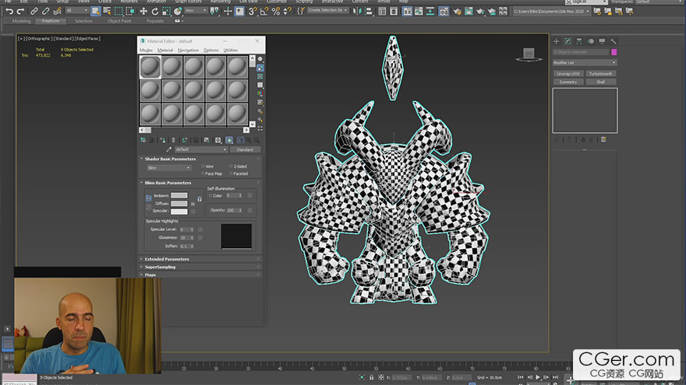
Task: Open the Material menu in Material Editor
Action: (x=165, y=50)
